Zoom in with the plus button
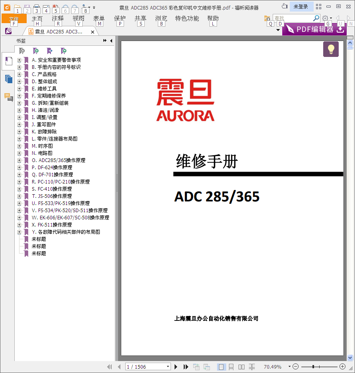The image size is (355, 373). tap(342, 367)
